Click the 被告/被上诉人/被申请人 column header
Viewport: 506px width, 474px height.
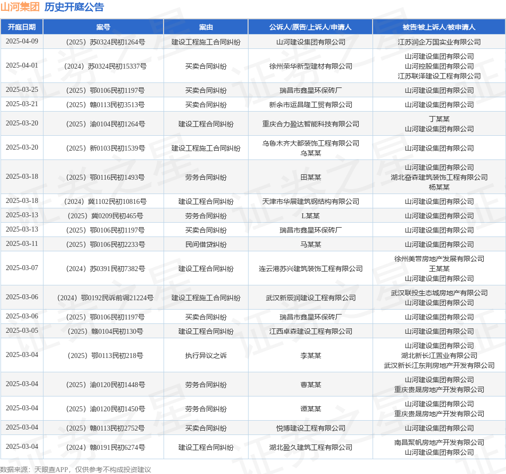(x=439, y=27)
